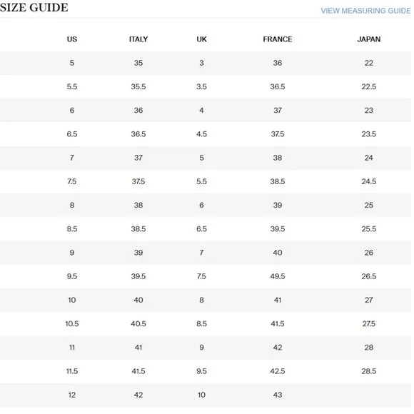This screenshot has height=414, width=414.
Task: Select France size 49.5 cell
Action: (278, 276)
